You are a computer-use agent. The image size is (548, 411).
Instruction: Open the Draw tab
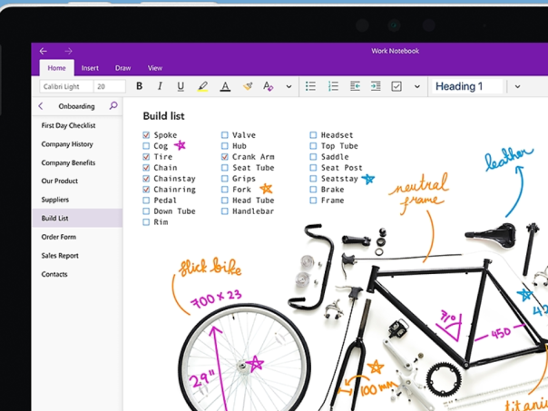coord(122,68)
